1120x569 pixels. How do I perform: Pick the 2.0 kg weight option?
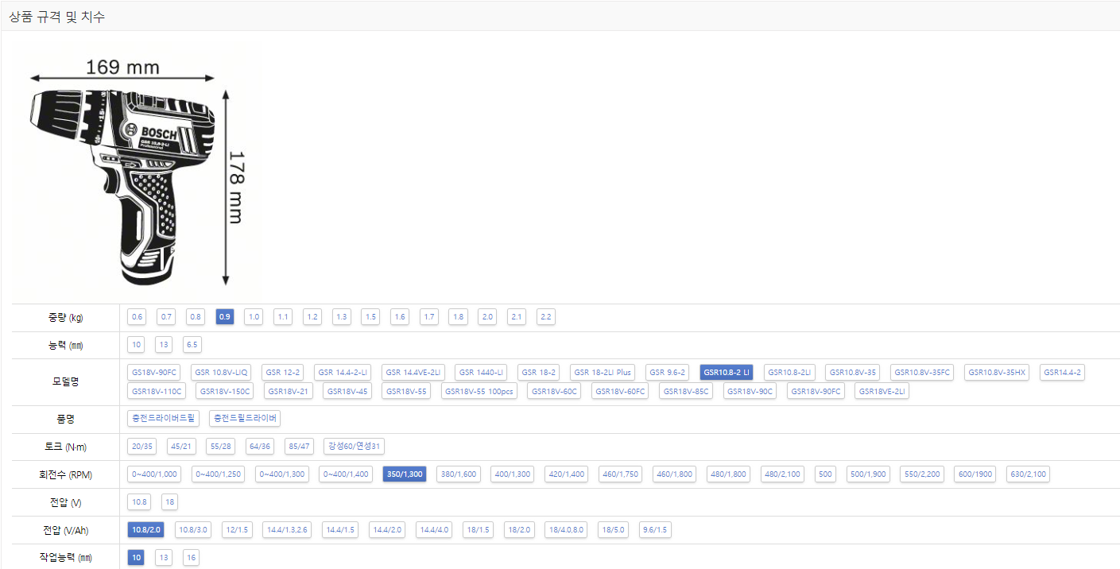(487, 317)
